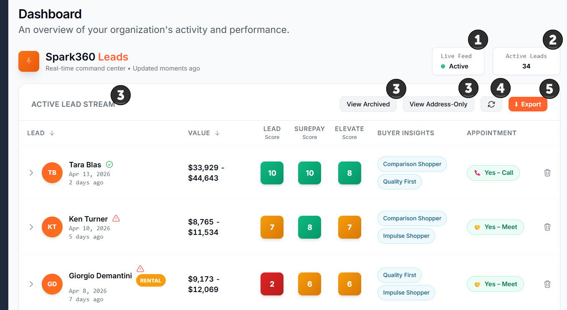Click the GD avatar circle

pos(52,284)
